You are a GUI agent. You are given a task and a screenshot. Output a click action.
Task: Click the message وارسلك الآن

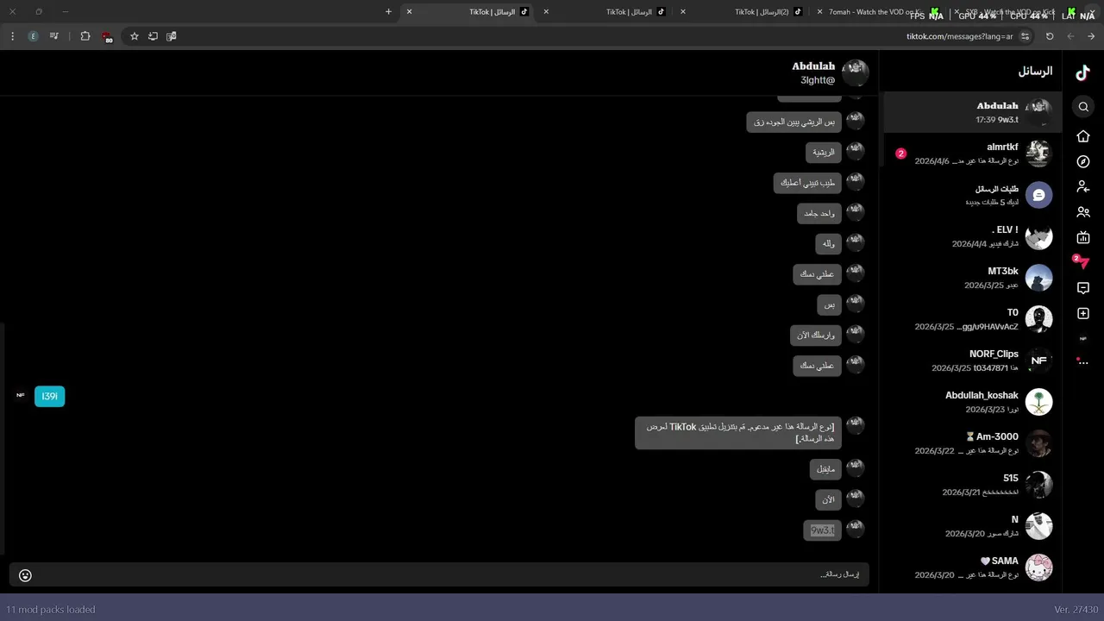point(815,336)
